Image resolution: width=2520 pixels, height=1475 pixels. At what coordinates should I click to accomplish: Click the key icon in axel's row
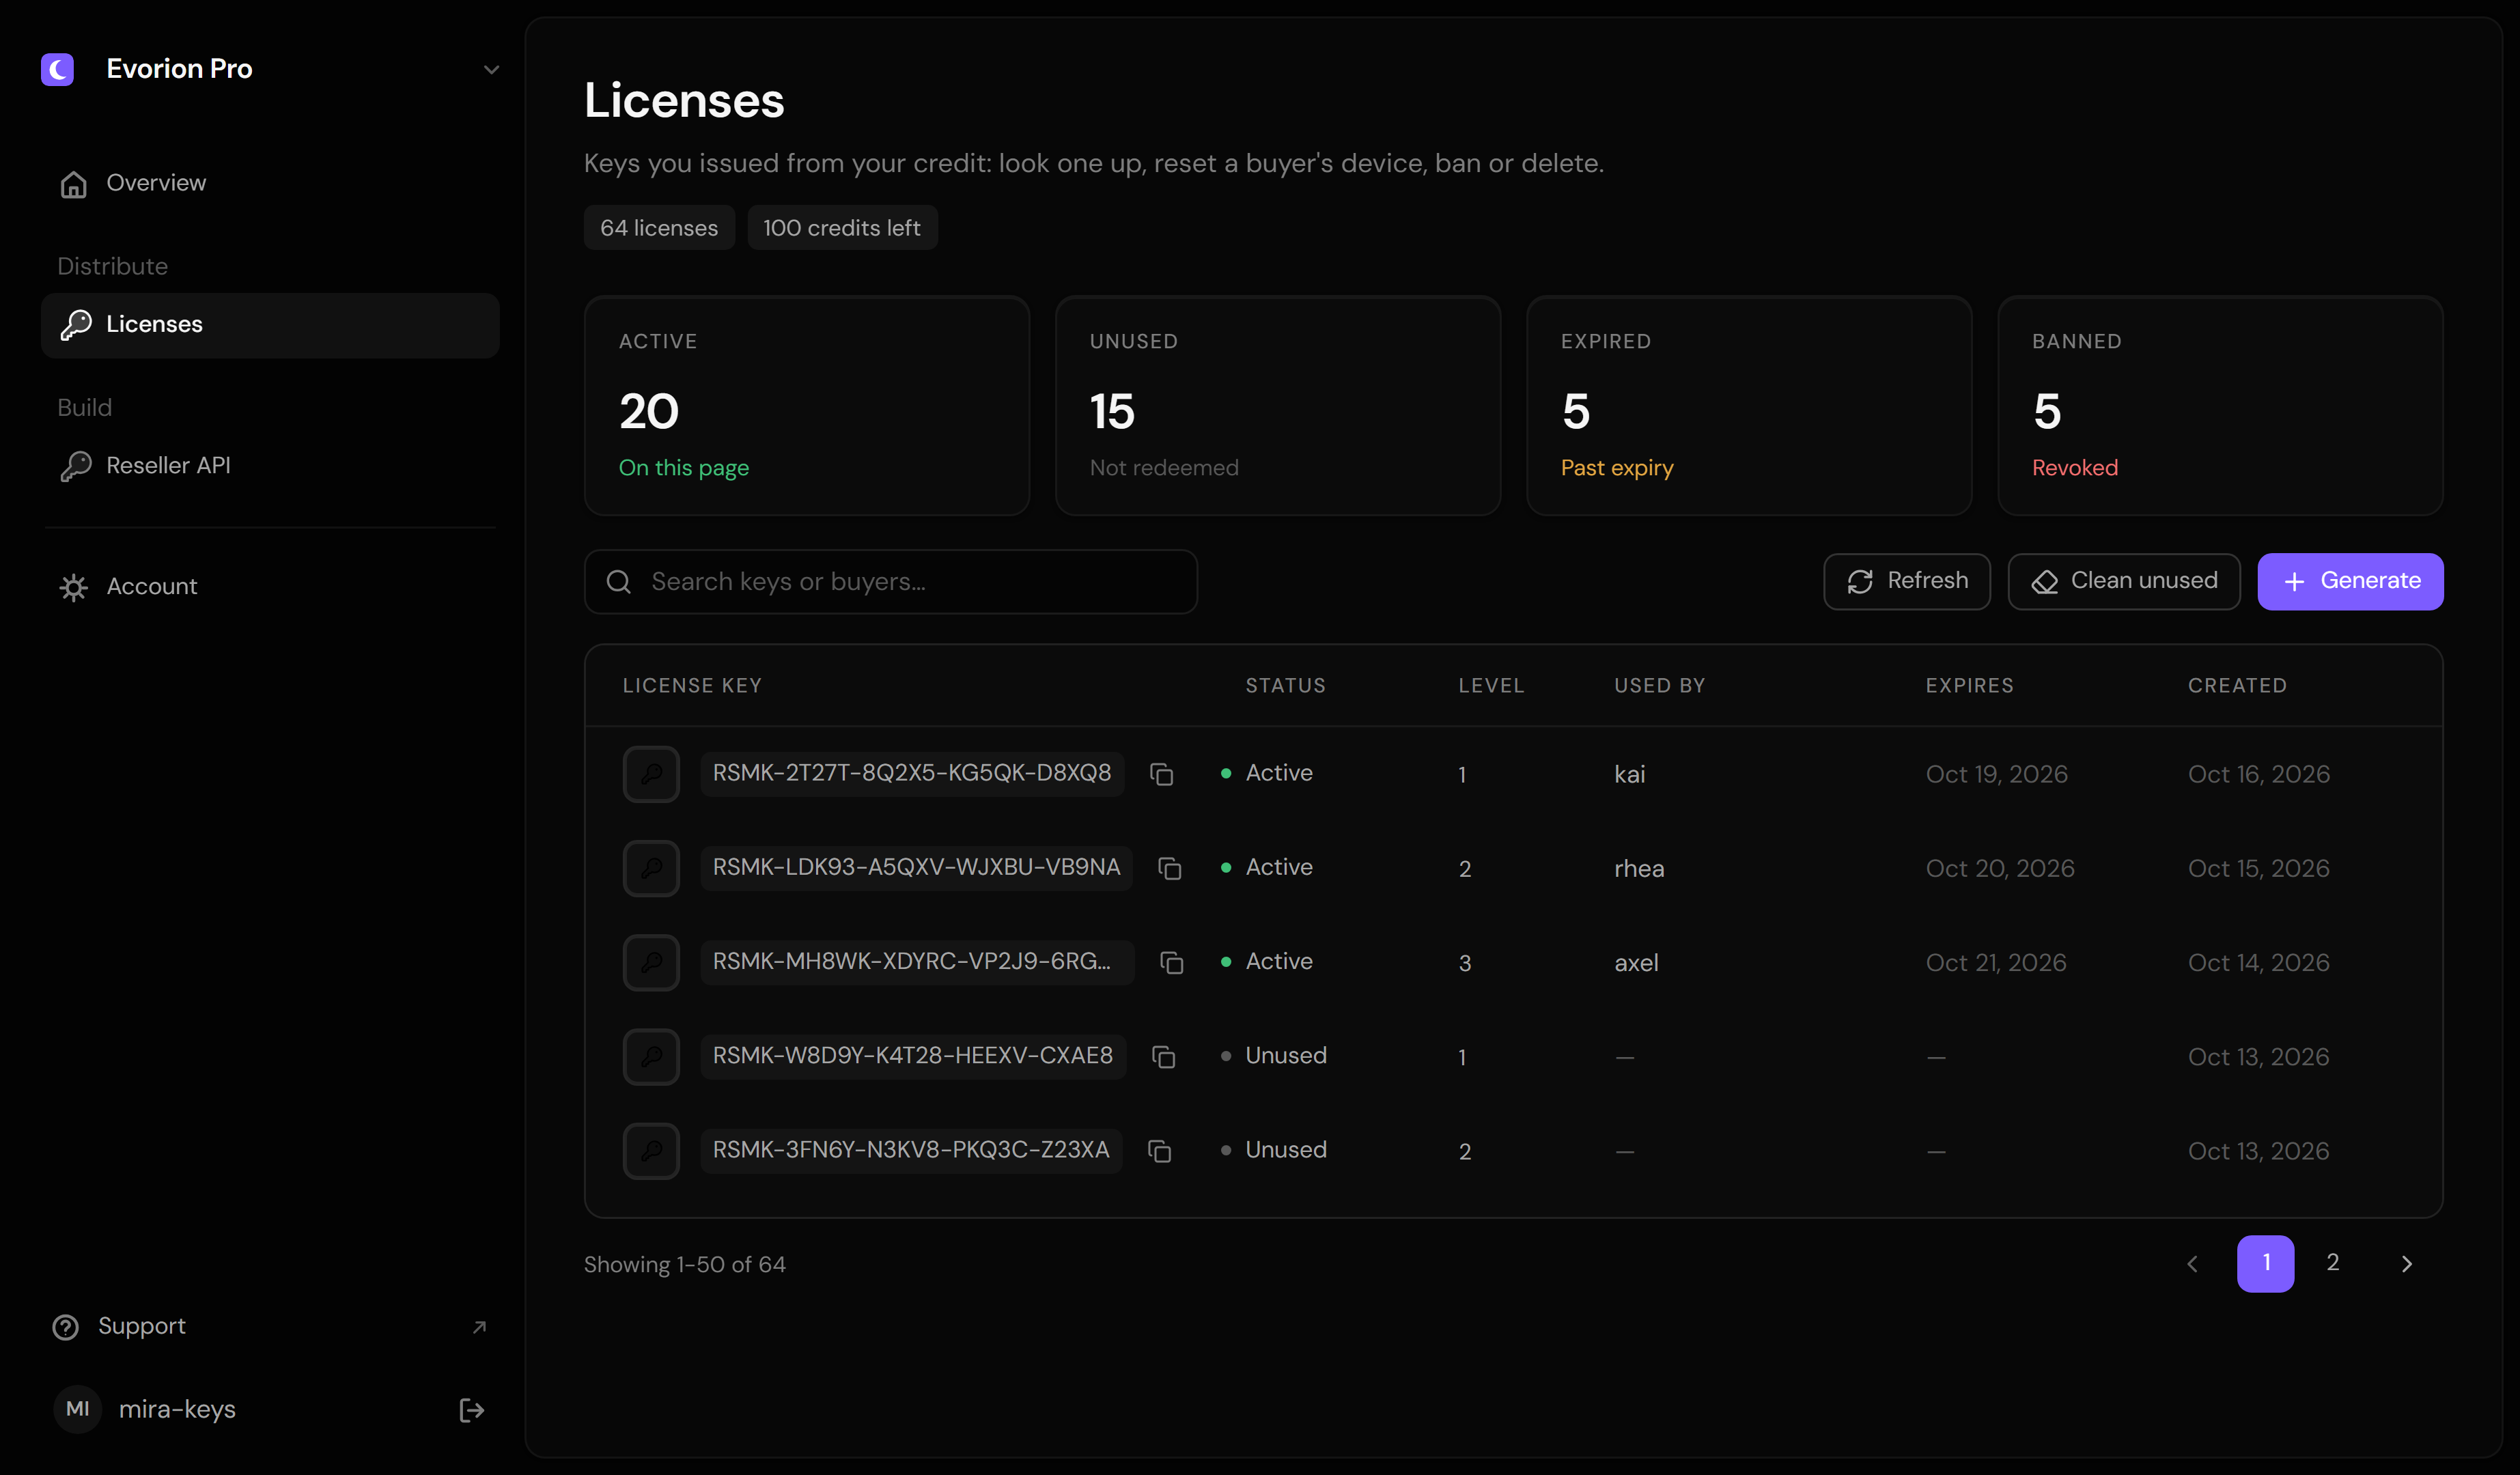tap(651, 962)
